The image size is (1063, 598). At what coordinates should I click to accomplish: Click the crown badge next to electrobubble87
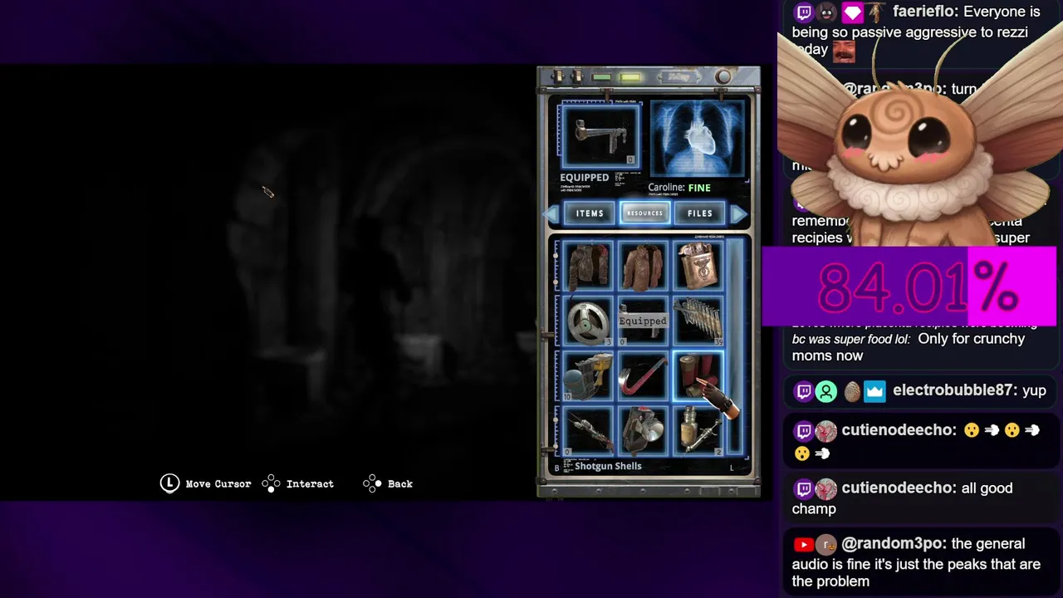[874, 391]
